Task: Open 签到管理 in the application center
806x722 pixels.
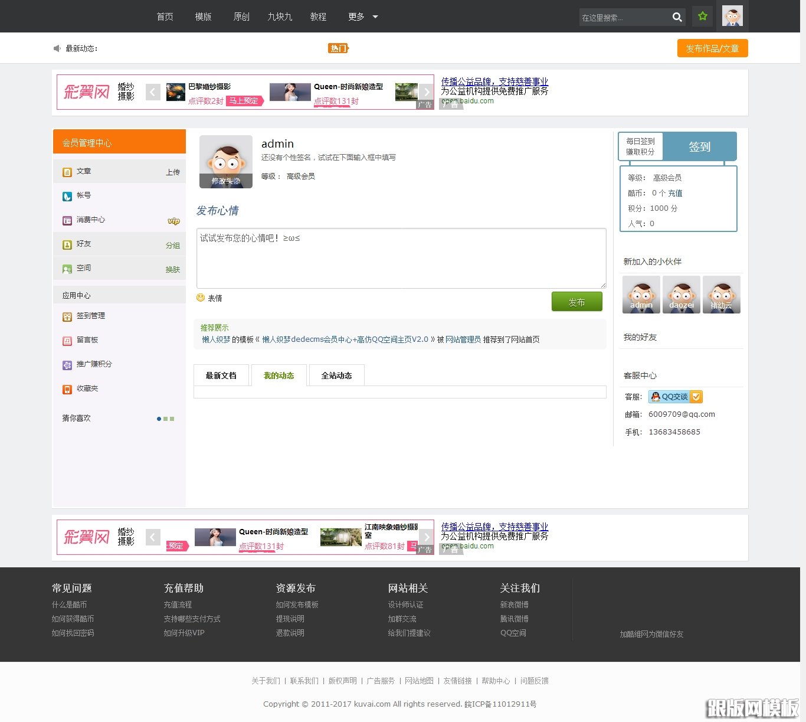Action: 90,316
